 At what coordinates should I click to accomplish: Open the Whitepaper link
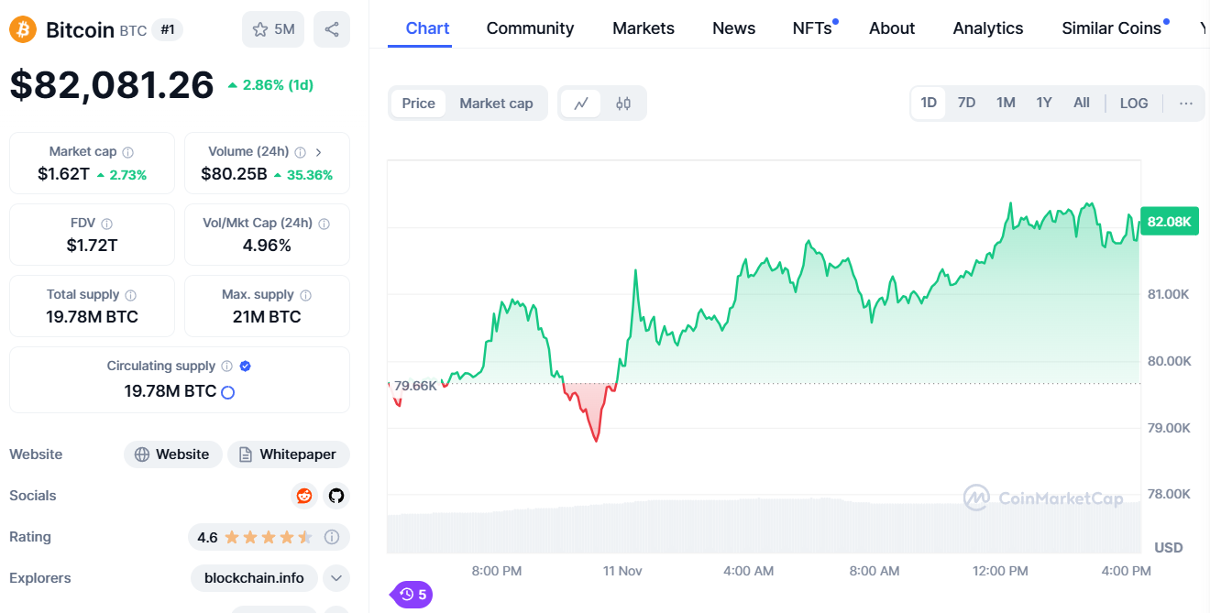(288, 454)
